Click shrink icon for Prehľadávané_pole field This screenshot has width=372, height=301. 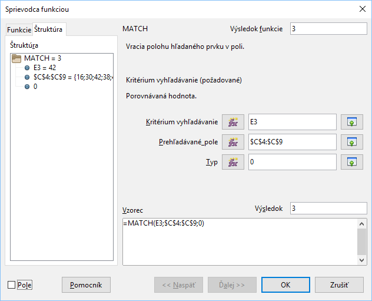(x=352, y=142)
